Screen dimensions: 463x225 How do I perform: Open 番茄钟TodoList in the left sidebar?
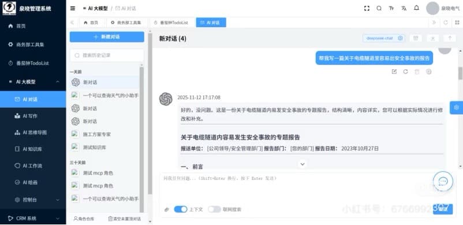click(33, 63)
